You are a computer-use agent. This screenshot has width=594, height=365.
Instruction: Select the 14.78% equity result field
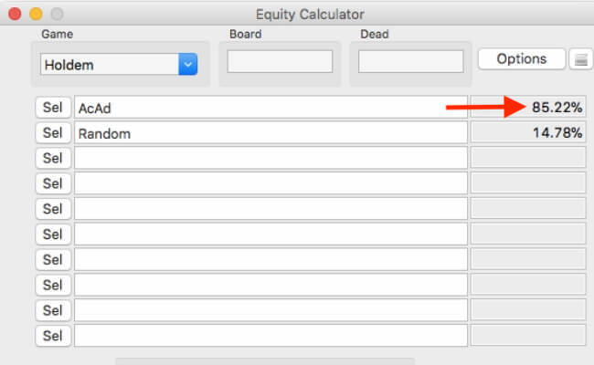click(x=527, y=133)
